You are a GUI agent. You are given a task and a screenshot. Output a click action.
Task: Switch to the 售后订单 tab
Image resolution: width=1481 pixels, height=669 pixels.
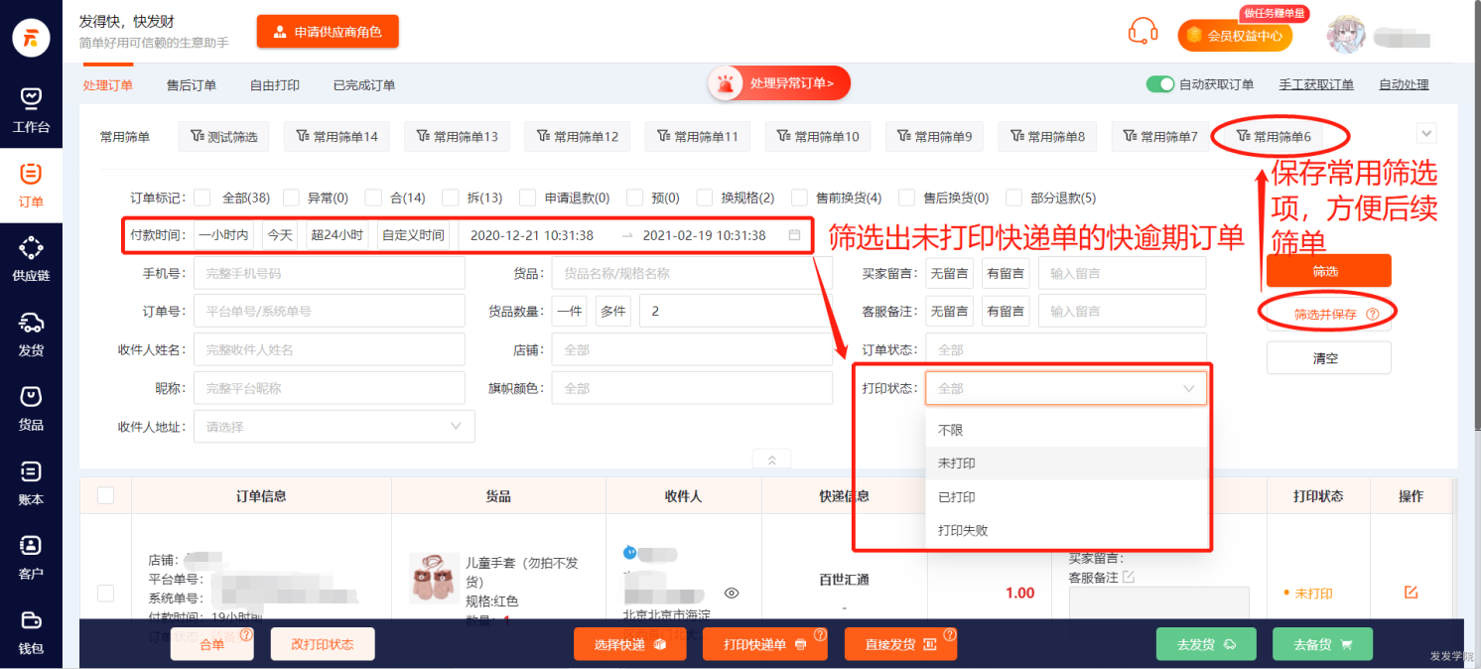click(192, 85)
